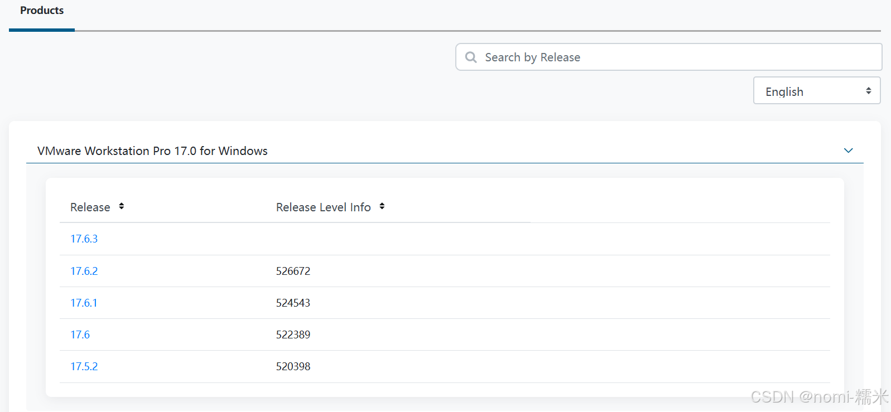Open the English language dropdown
891x412 pixels.
[817, 90]
